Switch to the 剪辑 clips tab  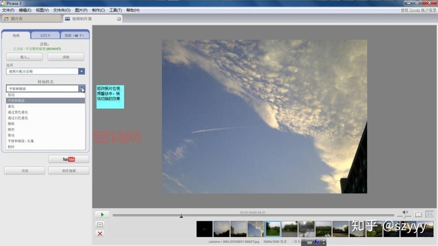74,35
